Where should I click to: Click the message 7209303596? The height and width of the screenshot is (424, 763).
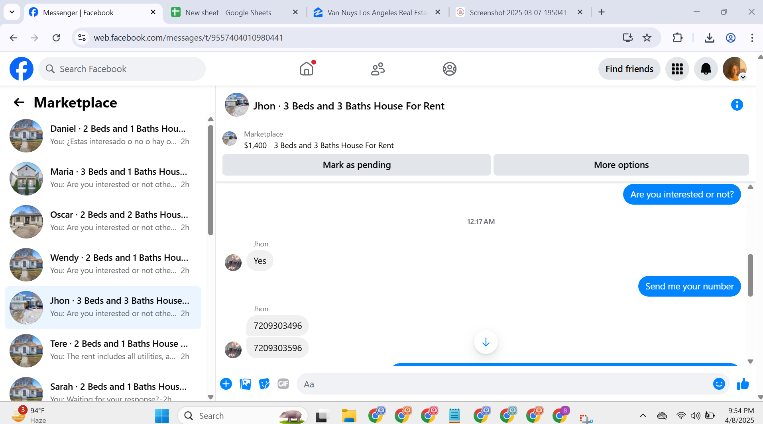[x=277, y=348]
